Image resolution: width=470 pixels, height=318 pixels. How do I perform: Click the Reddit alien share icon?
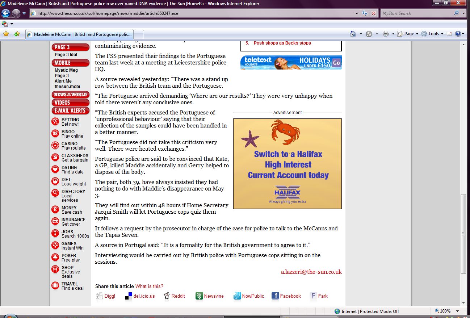click(167, 296)
